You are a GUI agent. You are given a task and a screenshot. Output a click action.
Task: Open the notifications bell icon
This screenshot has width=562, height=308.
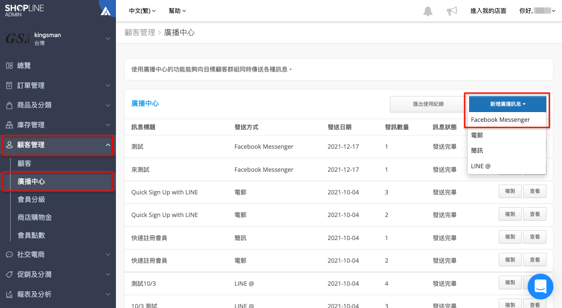click(x=428, y=11)
